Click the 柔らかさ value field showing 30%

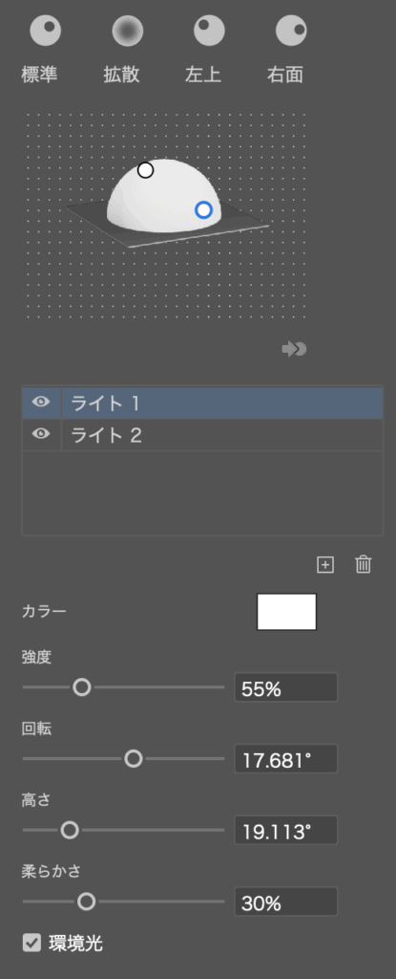pyautogui.click(x=285, y=903)
